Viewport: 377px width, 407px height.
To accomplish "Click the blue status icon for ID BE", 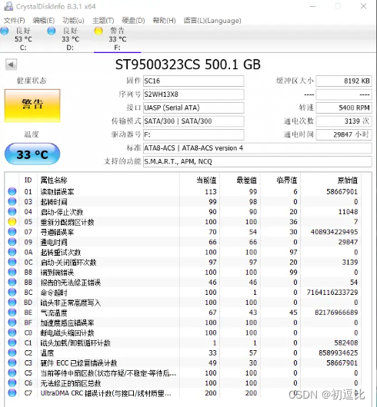I will tap(12, 313).
